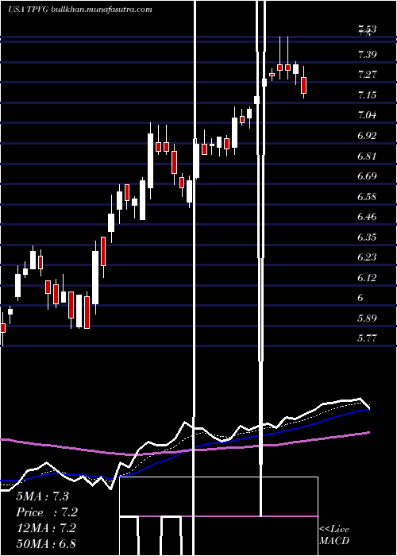Select the 6 price axis label
The height and width of the screenshot is (556, 397).
tap(360, 298)
